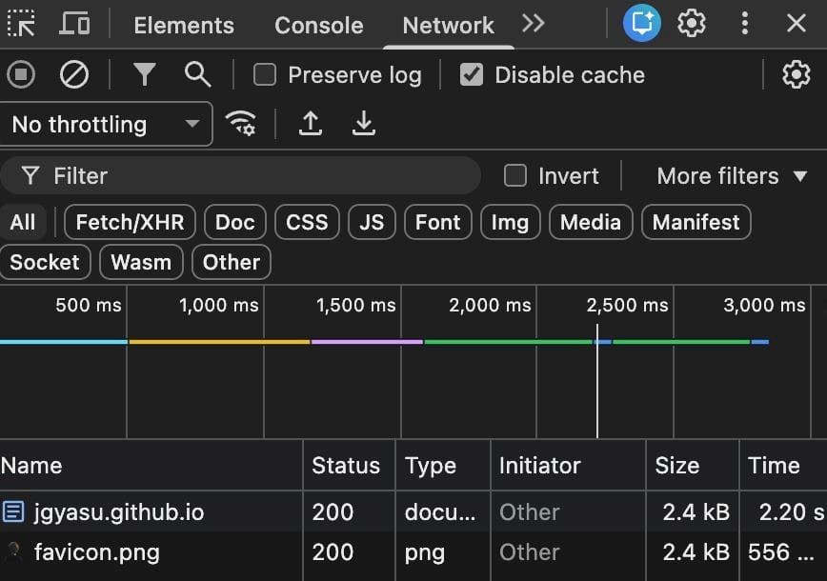This screenshot has width=827, height=581.
Task: Open network conditions wifi icon
Action: tap(241, 123)
